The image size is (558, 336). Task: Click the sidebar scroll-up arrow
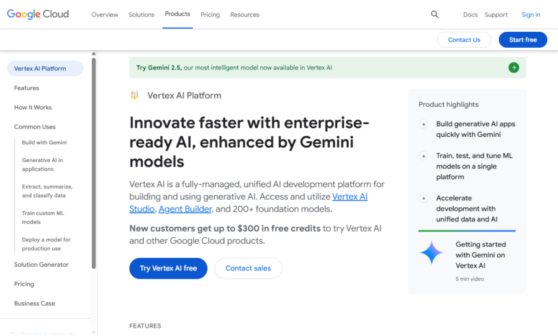94,53
